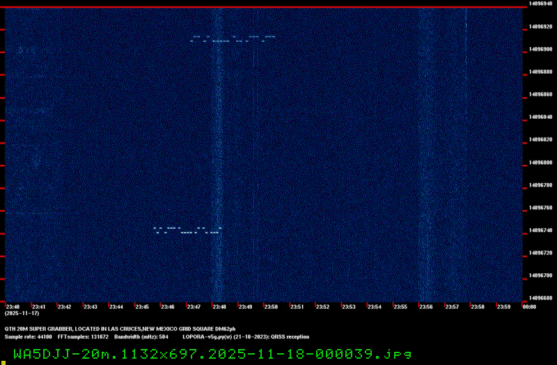The width and height of the screenshot is (557, 365).
Task: Select frequency label 14096940
Action: tap(541, 3)
